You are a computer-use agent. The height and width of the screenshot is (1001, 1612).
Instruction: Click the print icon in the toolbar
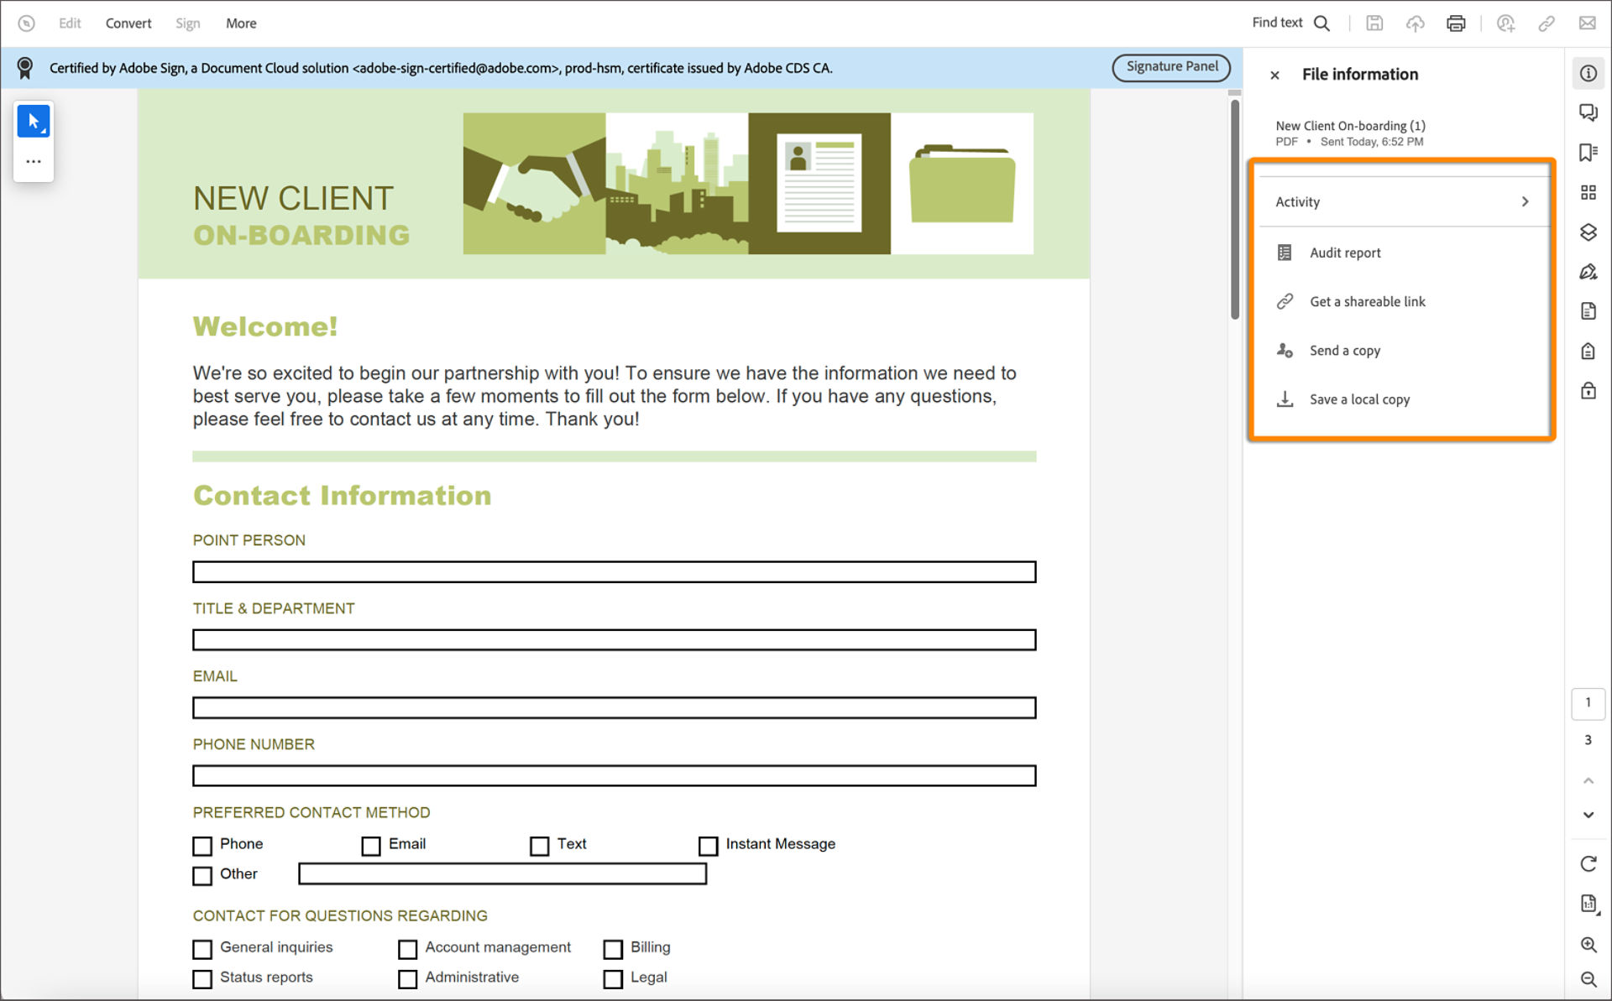[x=1455, y=23]
